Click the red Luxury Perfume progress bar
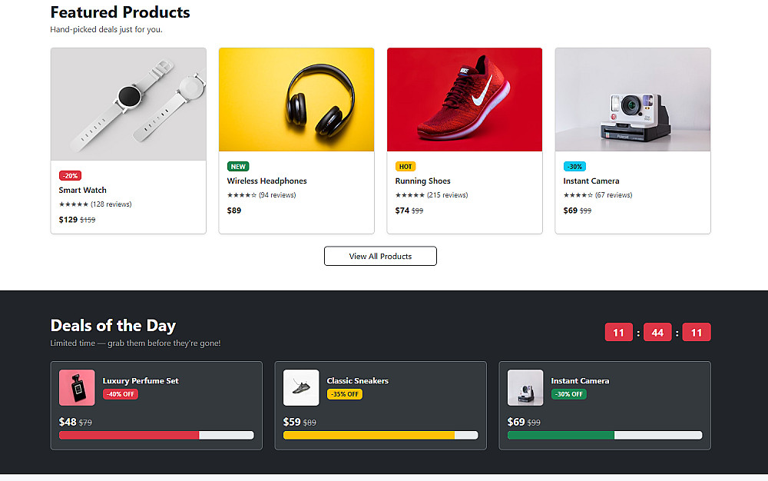This screenshot has width=768, height=481. click(129, 436)
